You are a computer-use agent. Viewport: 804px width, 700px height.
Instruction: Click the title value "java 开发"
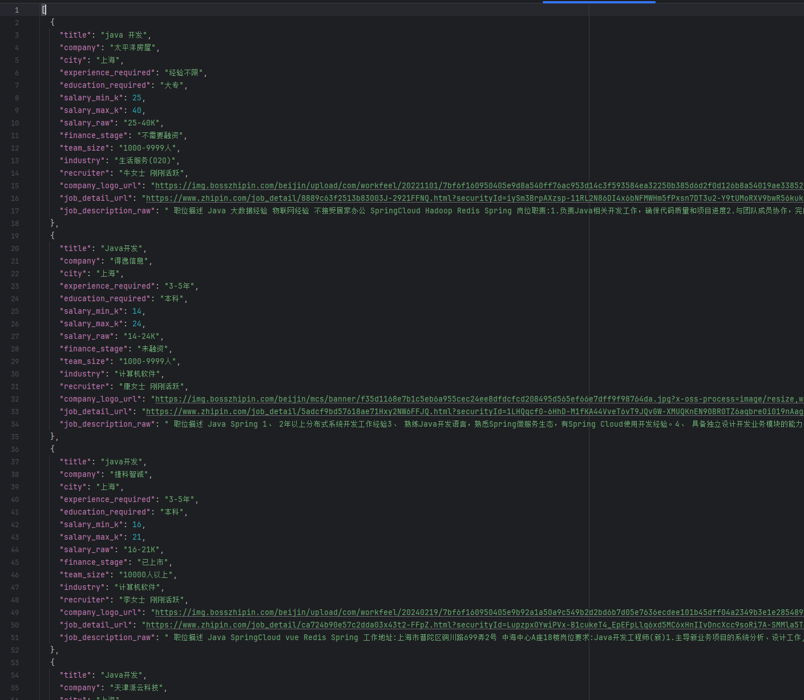124,35
